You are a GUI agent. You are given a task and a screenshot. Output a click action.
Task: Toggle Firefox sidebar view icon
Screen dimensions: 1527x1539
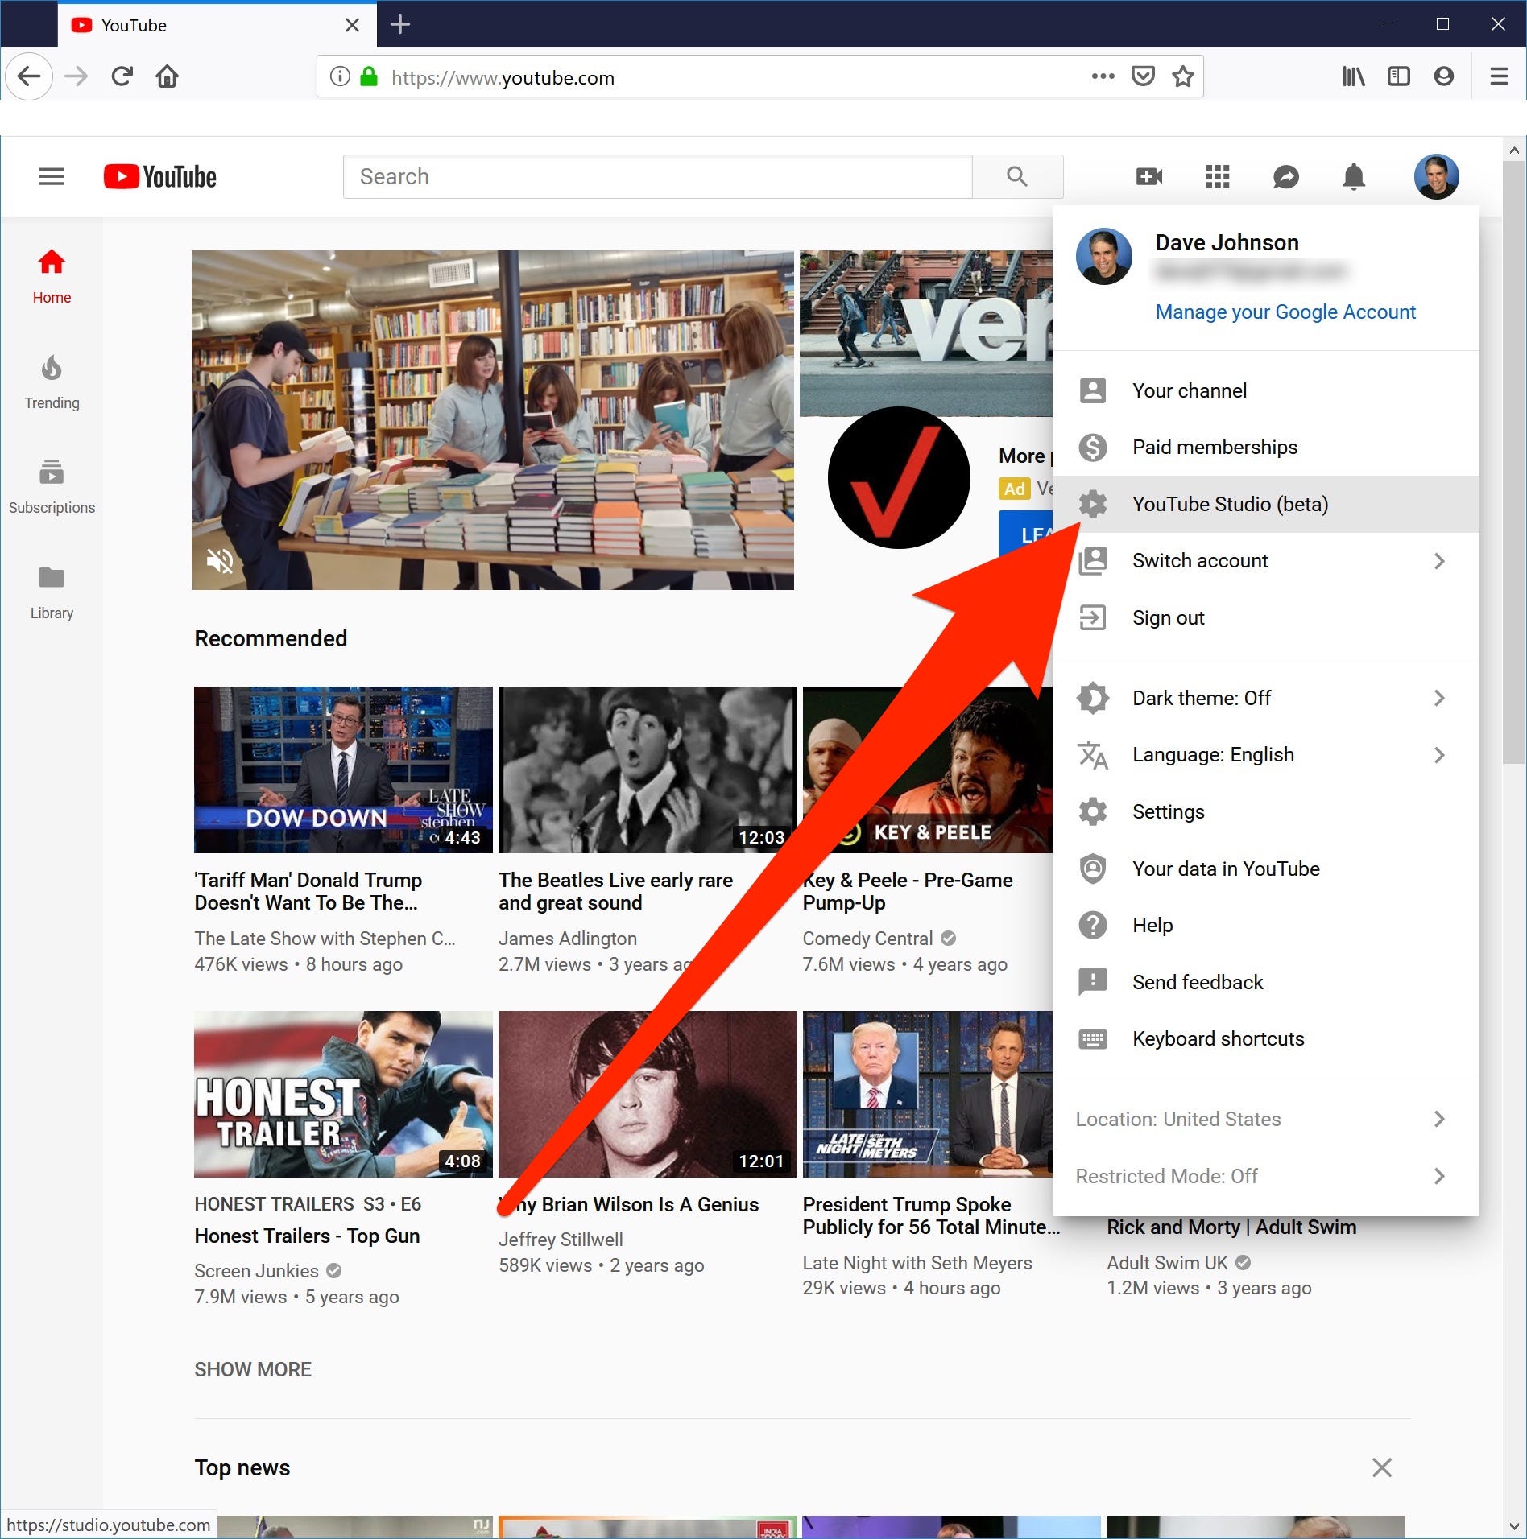pos(1399,76)
